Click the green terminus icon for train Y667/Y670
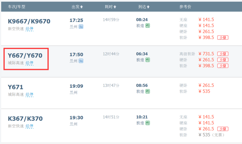This screenshot has width=242, height=144. pos(148,60)
